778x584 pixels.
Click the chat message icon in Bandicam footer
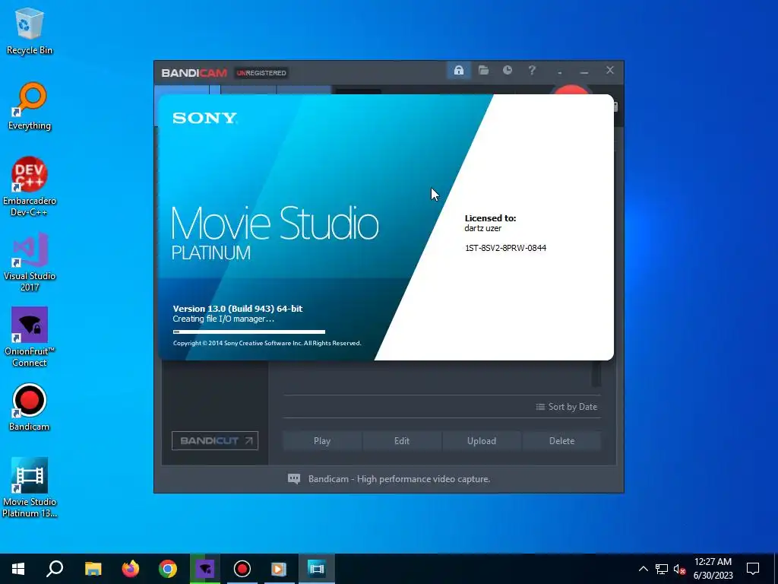[294, 479]
